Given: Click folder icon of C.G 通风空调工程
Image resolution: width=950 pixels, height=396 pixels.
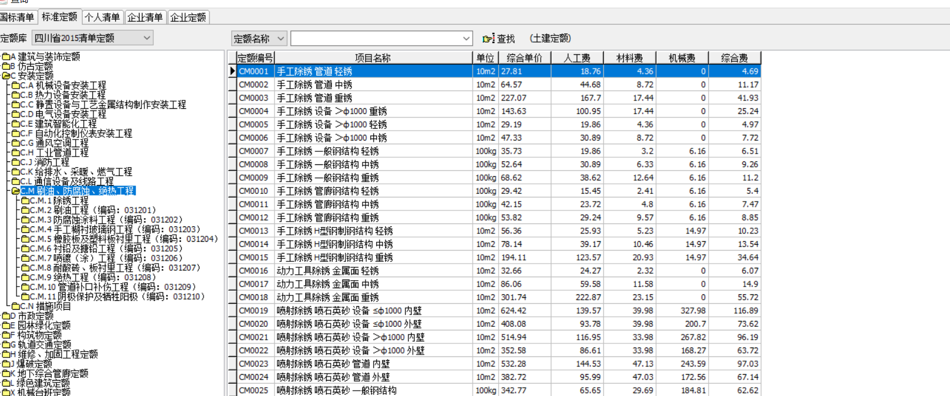Looking at the screenshot, I should [15, 143].
